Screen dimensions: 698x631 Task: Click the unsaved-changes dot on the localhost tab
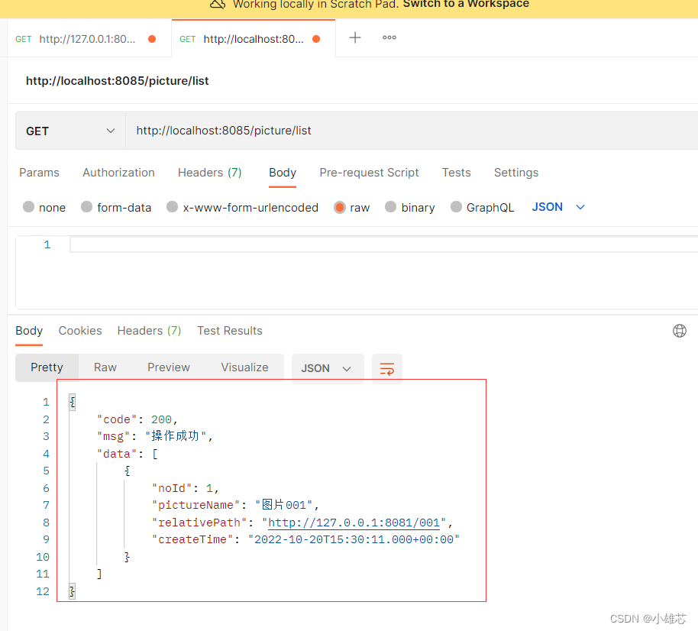click(316, 37)
